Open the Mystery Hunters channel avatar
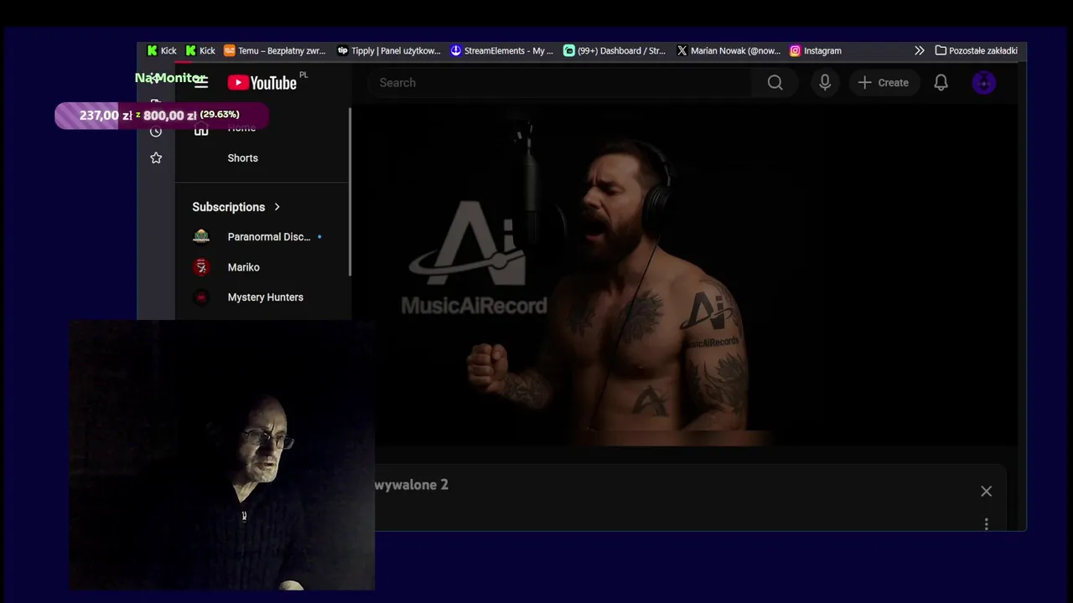Image resolution: width=1073 pixels, height=603 pixels. pos(201,297)
